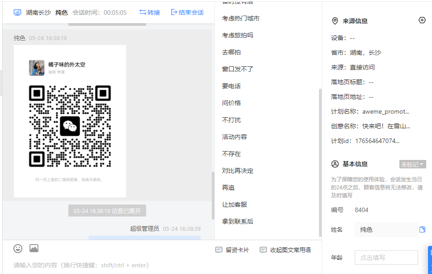Screen dimensions: 432x274
Task: Select the quick phrase 对比再决定
Action: tap(238, 171)
